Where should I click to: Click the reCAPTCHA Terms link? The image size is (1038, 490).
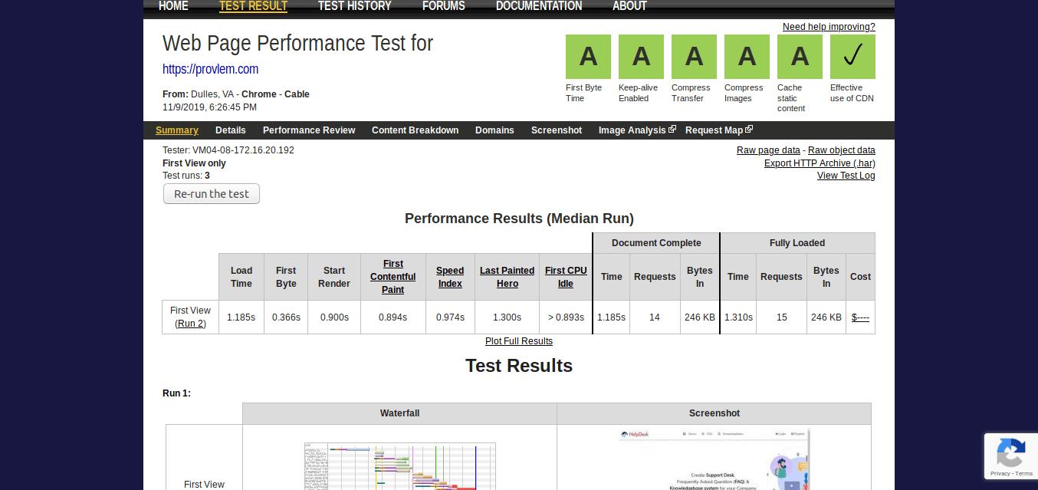click(x=1024, y=473)
